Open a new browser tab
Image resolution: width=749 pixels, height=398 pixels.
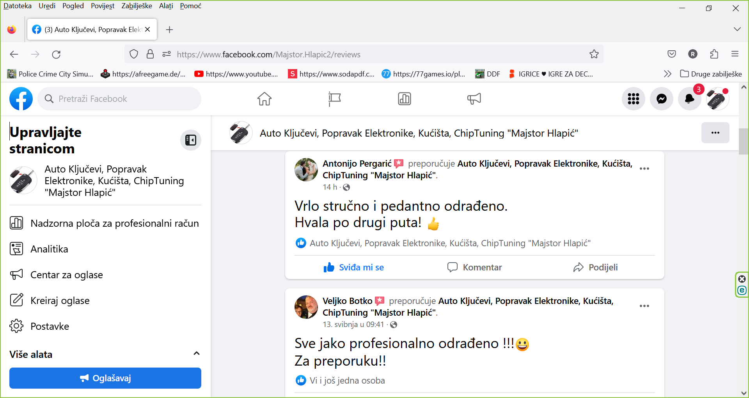coord(169,30)
